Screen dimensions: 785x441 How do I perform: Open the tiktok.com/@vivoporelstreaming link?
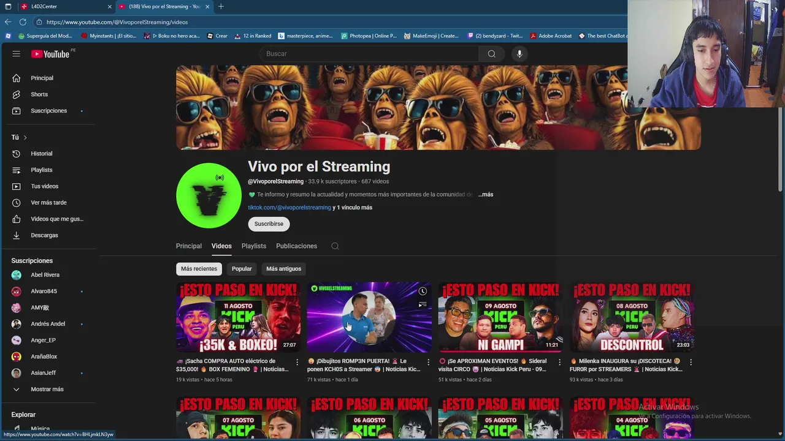tap(289, 208)
